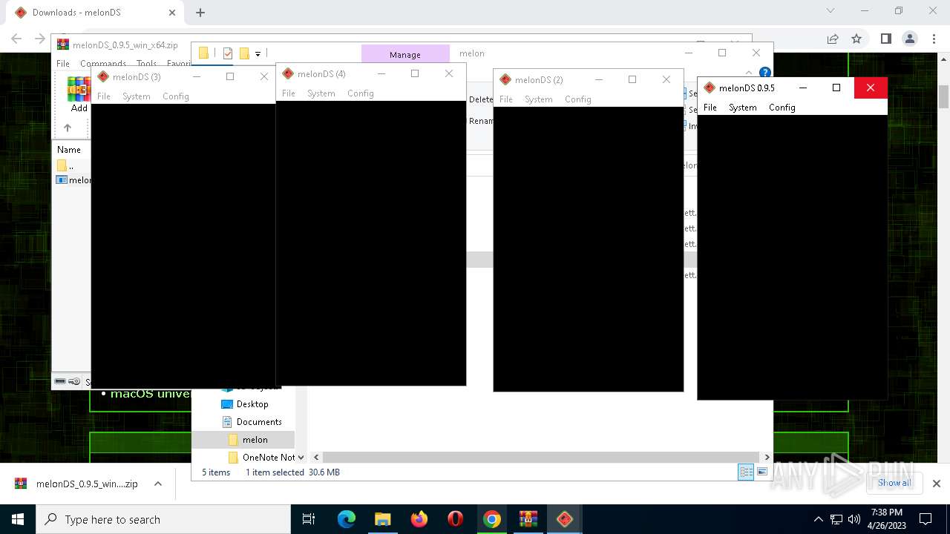Go up one level in WinRAR

point(68,128)
